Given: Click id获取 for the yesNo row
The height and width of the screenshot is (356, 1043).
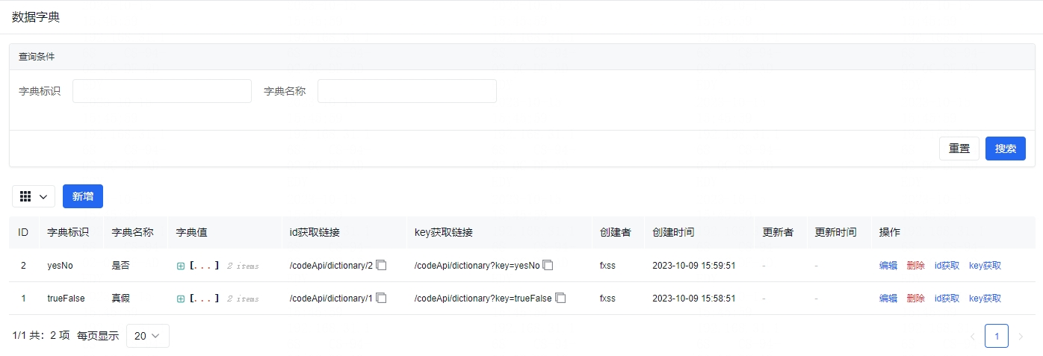Looking at the screenshot, I should coord(947,266).
